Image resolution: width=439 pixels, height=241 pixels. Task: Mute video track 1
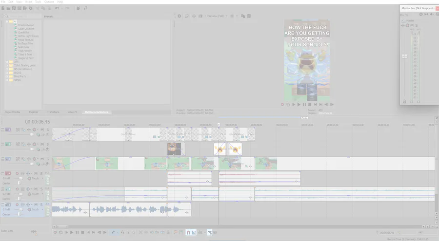coord(42,130)
